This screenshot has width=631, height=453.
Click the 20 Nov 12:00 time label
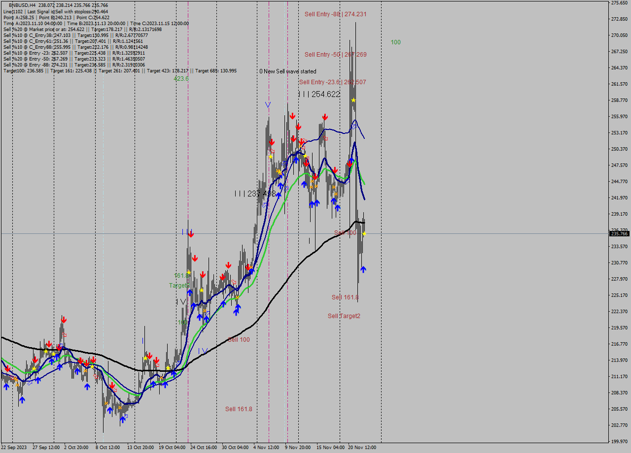point(362,448)
